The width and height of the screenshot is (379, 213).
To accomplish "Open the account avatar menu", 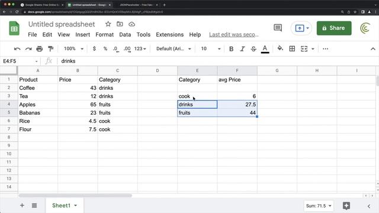I will pos(365,28).
